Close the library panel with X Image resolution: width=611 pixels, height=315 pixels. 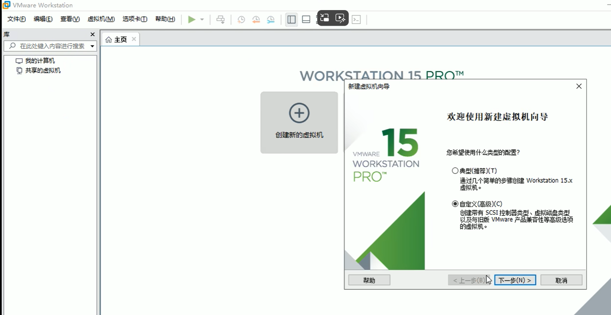93,34
